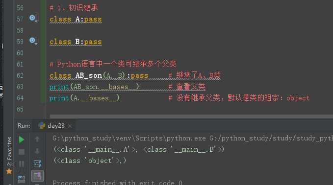Click the gutter subclass marker beside class A
Viewport: 333px width, 185px height.
[x=33, y=19]
